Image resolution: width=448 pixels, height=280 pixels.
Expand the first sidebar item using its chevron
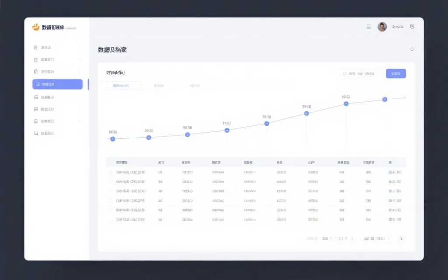click(80, 47)
